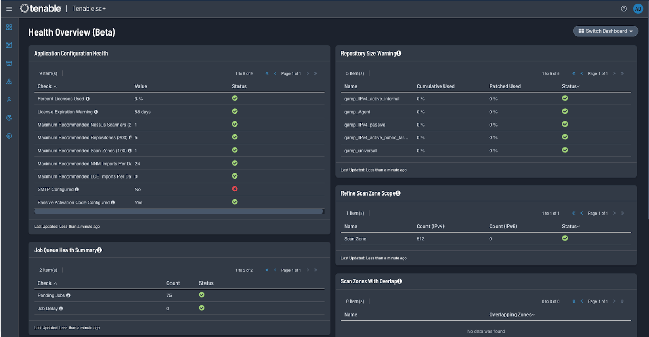Click the hamburger menu to toggle navigation

[x=9, y=8]
